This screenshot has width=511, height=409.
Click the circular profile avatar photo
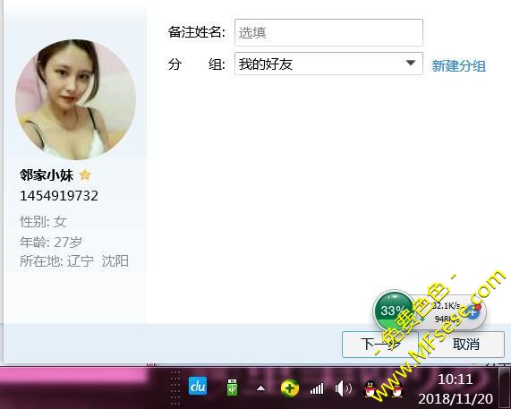[x=75, y=99]
